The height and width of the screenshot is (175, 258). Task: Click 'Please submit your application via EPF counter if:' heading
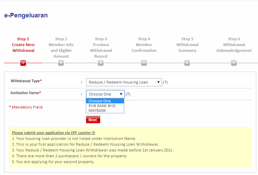(x=54, y=133)
